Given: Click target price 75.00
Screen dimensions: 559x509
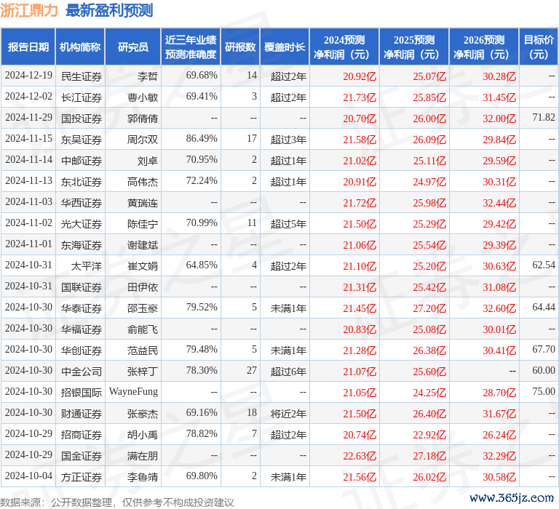Looking at the screenshot, I should click(x=544, y=391).
